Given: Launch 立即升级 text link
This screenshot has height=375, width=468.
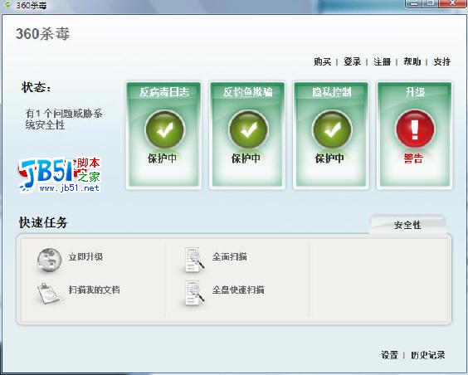Looking at the screenshot, I should point(85,256).
